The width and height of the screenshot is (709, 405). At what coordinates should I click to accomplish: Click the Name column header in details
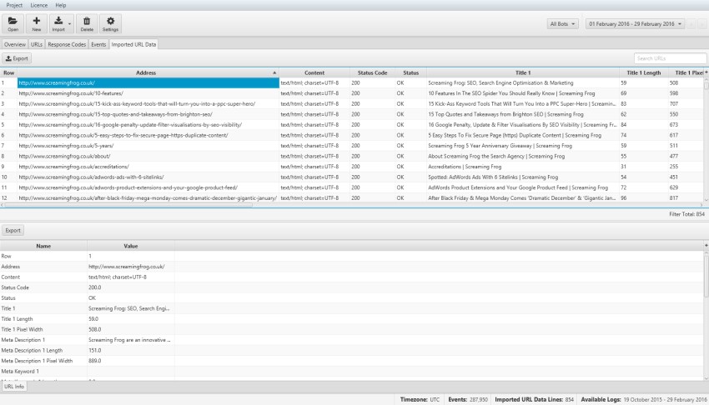point(43,246)
